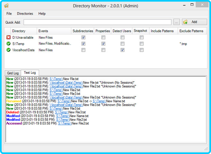Select the \\localhost\Data directory entry
Viewport: 211px width, 154px height.
[x=23, y=50]
